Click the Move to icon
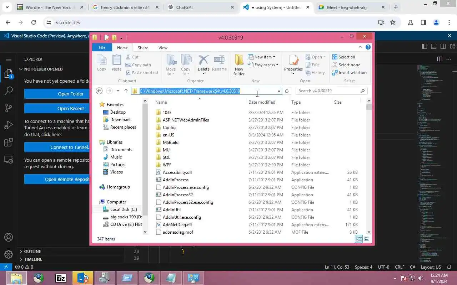 pyautogui.click(x=171, y=65)
